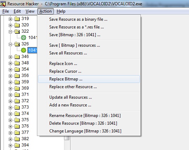The image size is (189, 150).
Task: Click the folder icon for 372
Action: (x=17, y=101)
